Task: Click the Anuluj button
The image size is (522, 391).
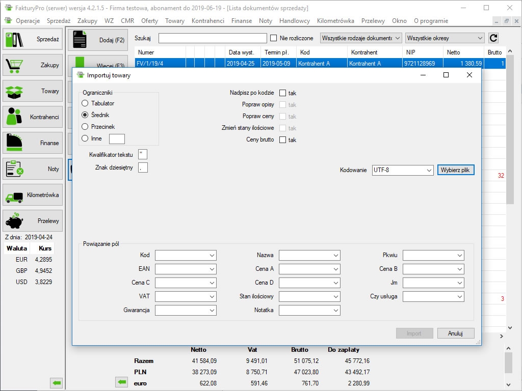Action: coord(455,333)
